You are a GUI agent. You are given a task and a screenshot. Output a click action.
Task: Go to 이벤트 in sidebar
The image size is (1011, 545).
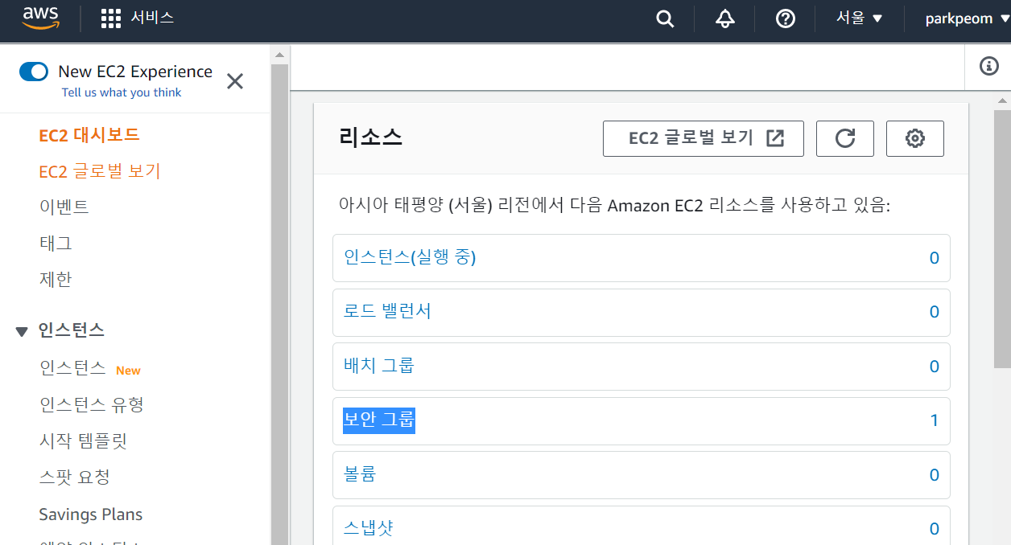point(64,207)
